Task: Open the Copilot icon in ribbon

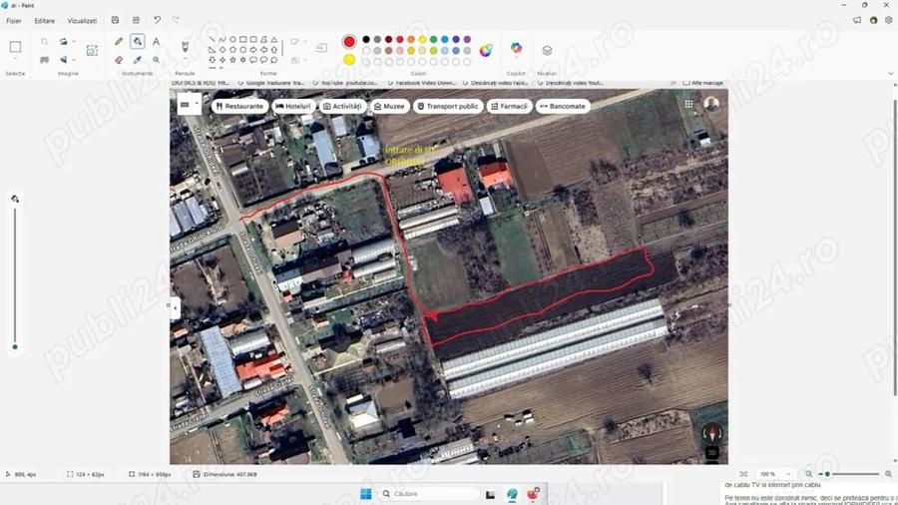Action: click(x=516, y=49)
